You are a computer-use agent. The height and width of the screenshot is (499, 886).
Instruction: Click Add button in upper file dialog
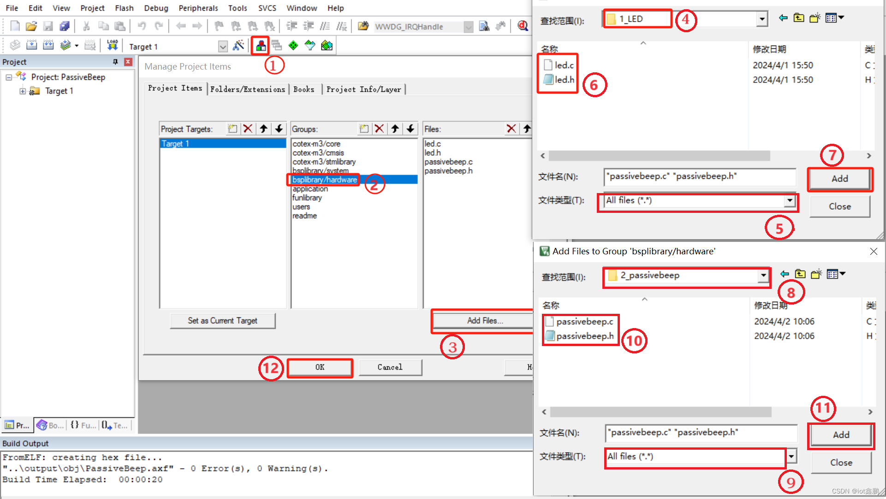point(840,179)
